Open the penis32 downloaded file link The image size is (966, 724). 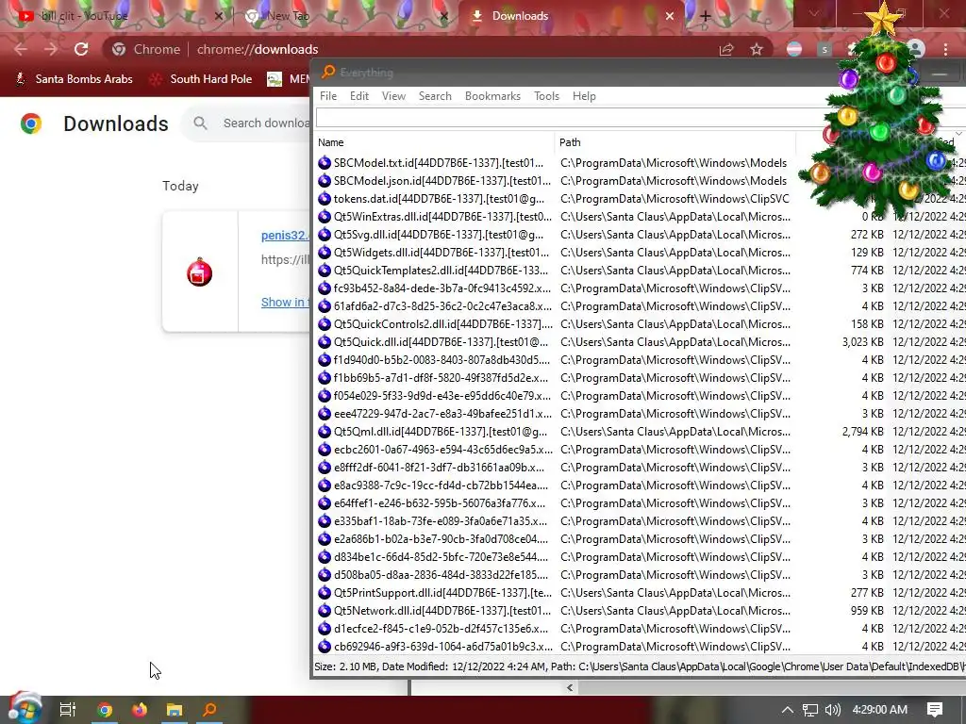tap(284, 235)
